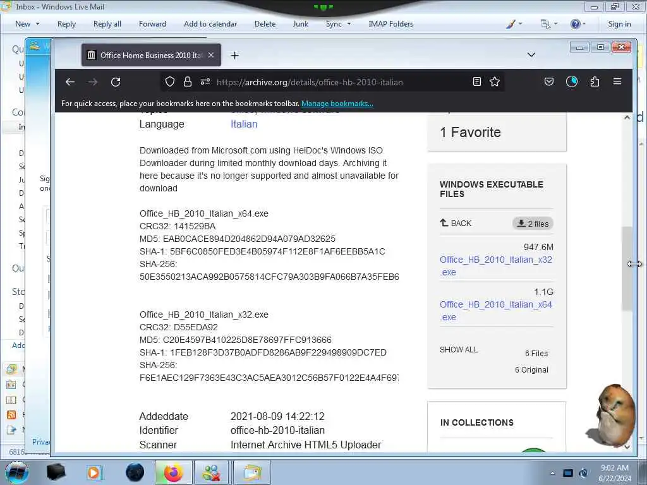This screenshot has width=647, height=485.
Task: Open New dropdown in Windows Live Mail
Action: point(27,24)
